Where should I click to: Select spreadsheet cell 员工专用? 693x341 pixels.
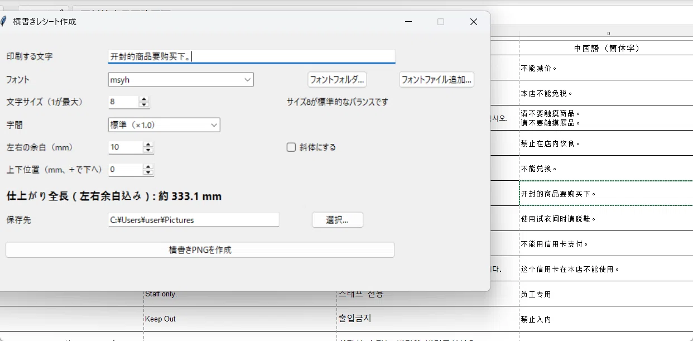(606, 294)
